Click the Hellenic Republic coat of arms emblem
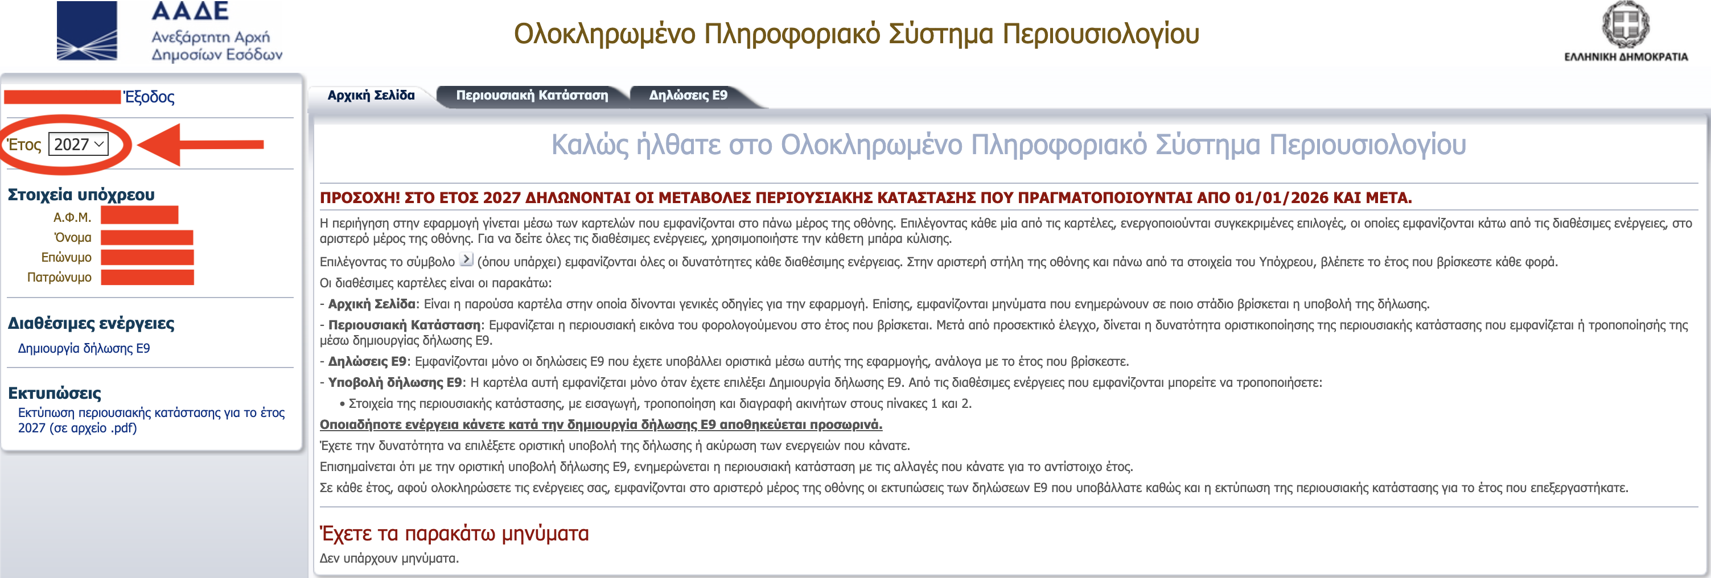Viewport: 1711px width, 578px height. (x=1625, y=25)
